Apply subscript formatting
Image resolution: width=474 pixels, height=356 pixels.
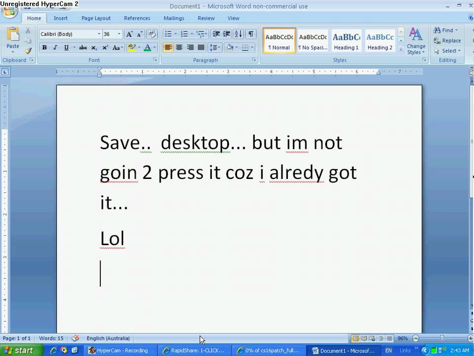94,48
